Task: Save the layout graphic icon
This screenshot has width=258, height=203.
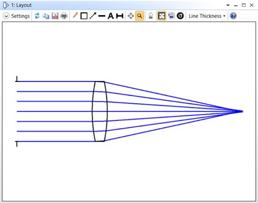Action: pos(55,16)
